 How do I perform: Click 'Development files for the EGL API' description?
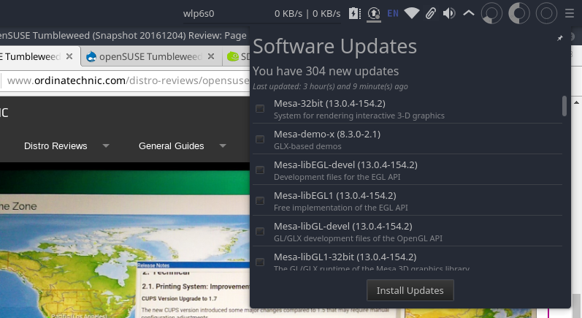click(337, 177)
